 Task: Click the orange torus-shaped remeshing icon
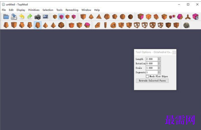coord(113,25)
